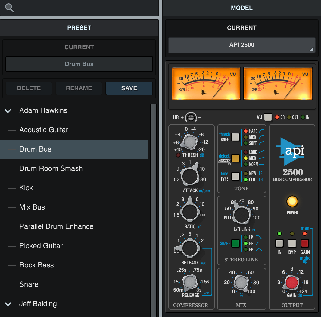Image resolution: width=321 pixels, height=317 pixels.
Task: Click the OLD feedback type LED
Action: coord(246,179)
